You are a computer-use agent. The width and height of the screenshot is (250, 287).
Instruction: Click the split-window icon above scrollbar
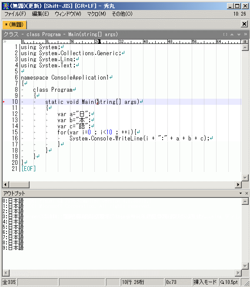244,42
